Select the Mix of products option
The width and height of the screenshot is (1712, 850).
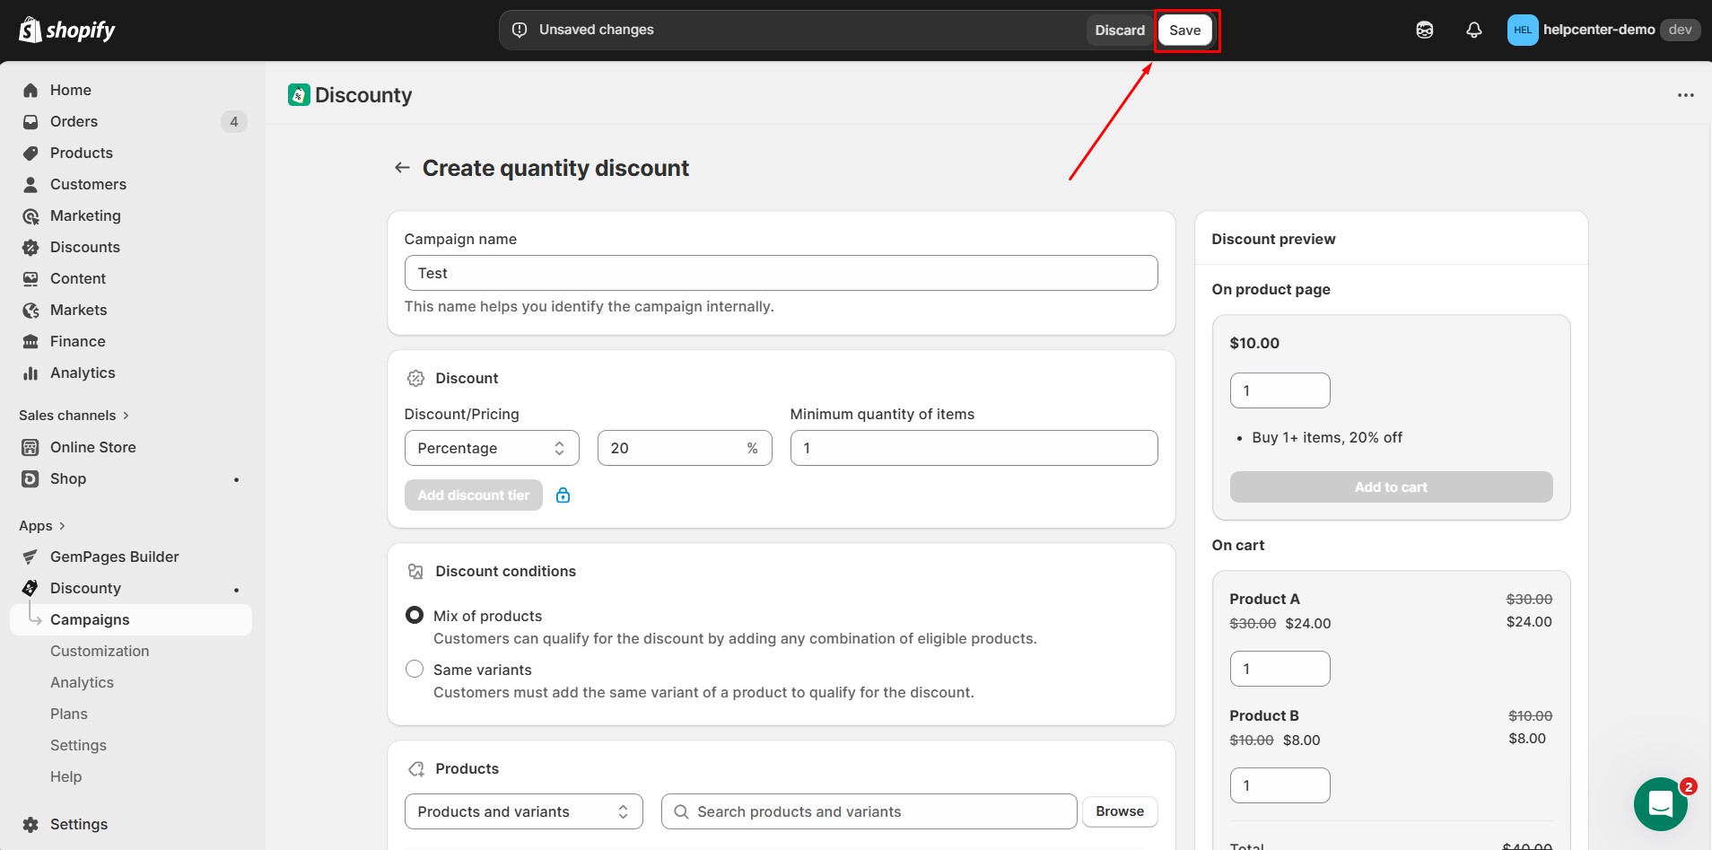pyautogui.click(x=414, y=615)
